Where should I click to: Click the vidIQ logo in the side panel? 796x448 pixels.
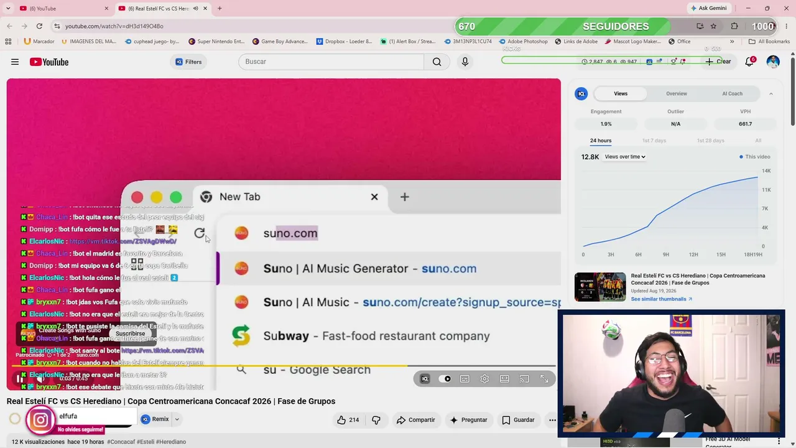click(x=581, y=94)
